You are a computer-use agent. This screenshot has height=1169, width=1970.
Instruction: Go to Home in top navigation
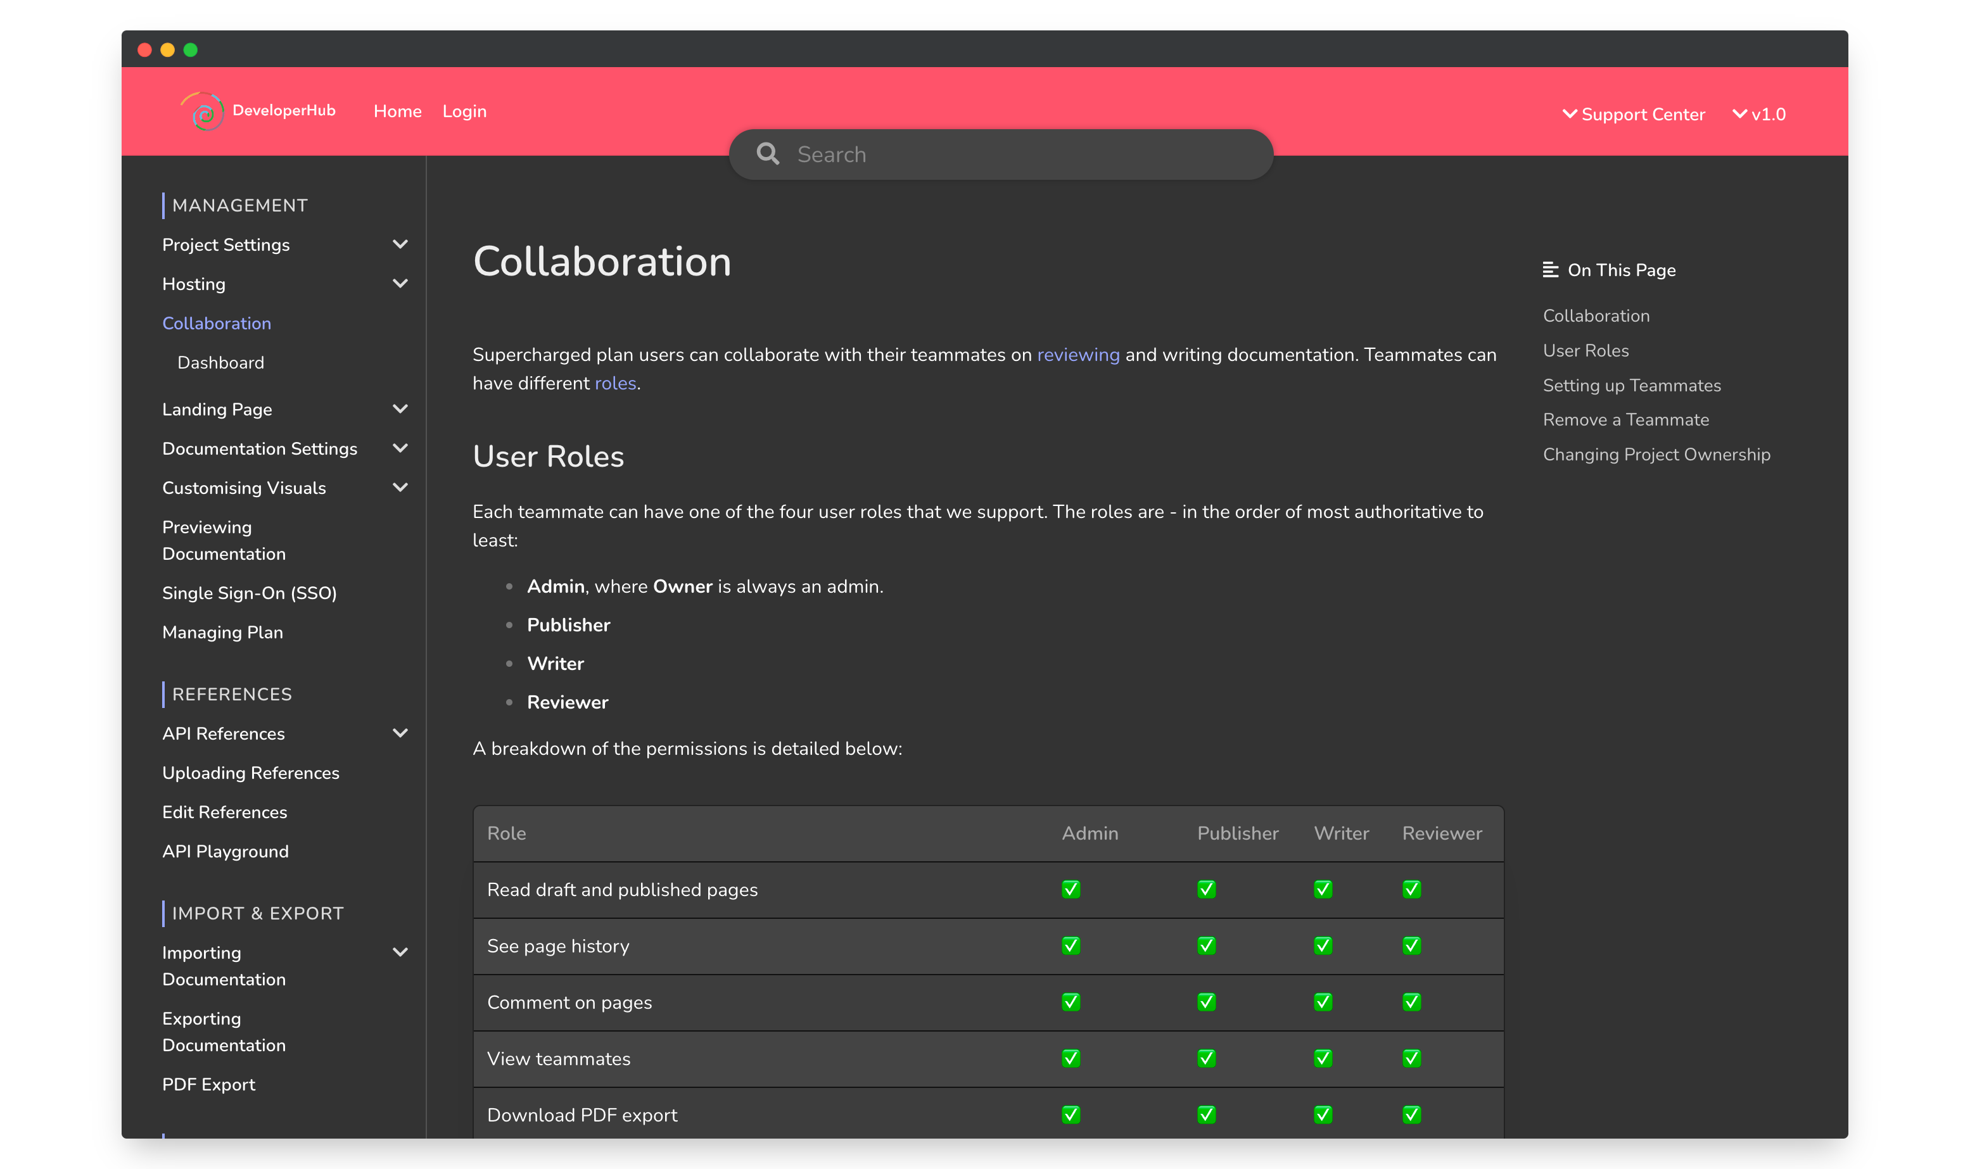(397, 111)
